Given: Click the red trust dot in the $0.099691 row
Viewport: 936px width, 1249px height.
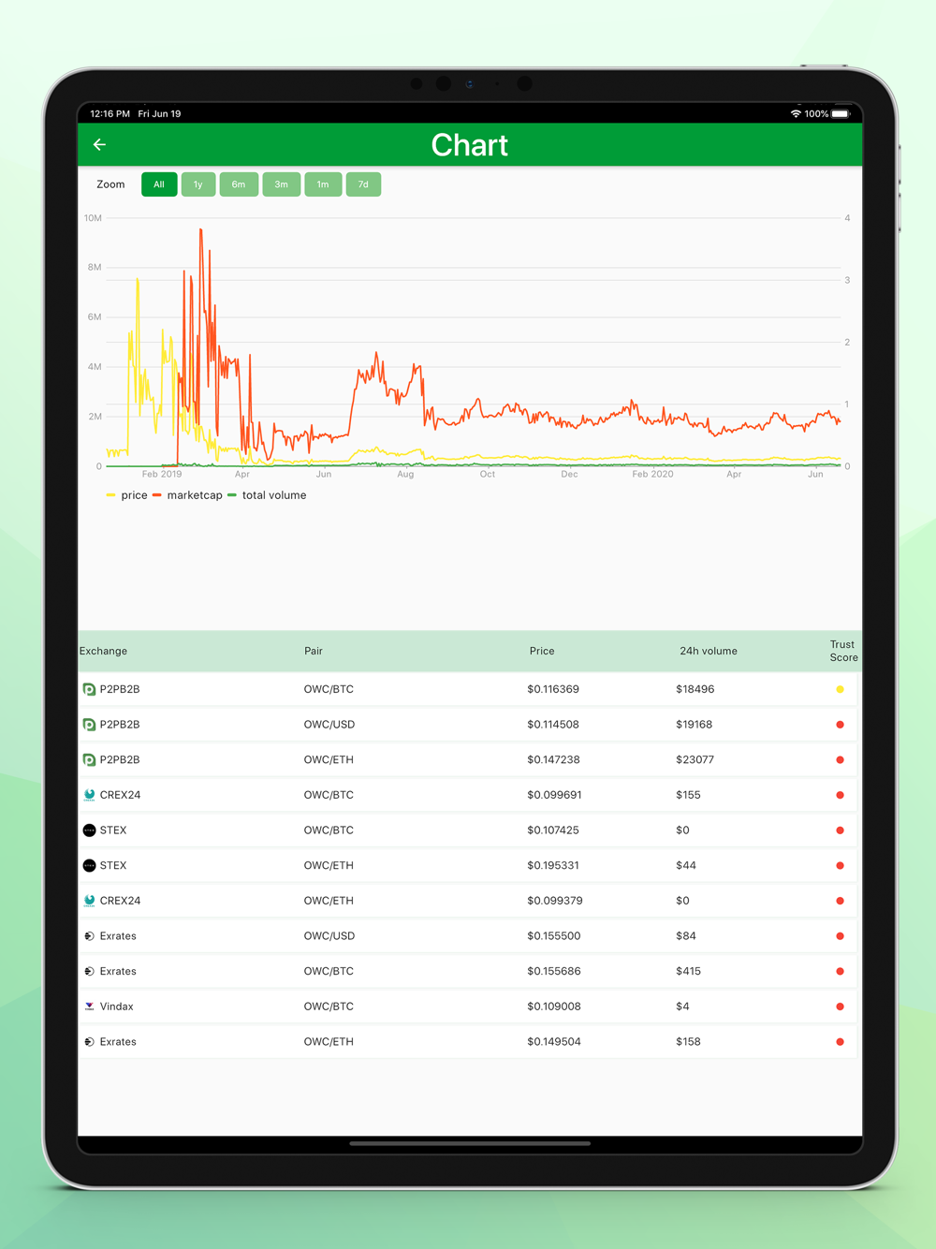Looking at the screenshot, I should click(840, 795).
